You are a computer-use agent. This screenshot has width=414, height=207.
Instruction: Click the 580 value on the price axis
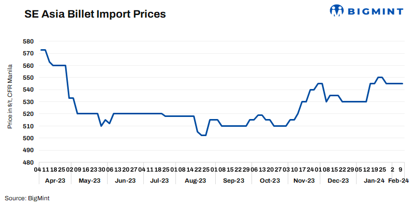click(28, 41)
